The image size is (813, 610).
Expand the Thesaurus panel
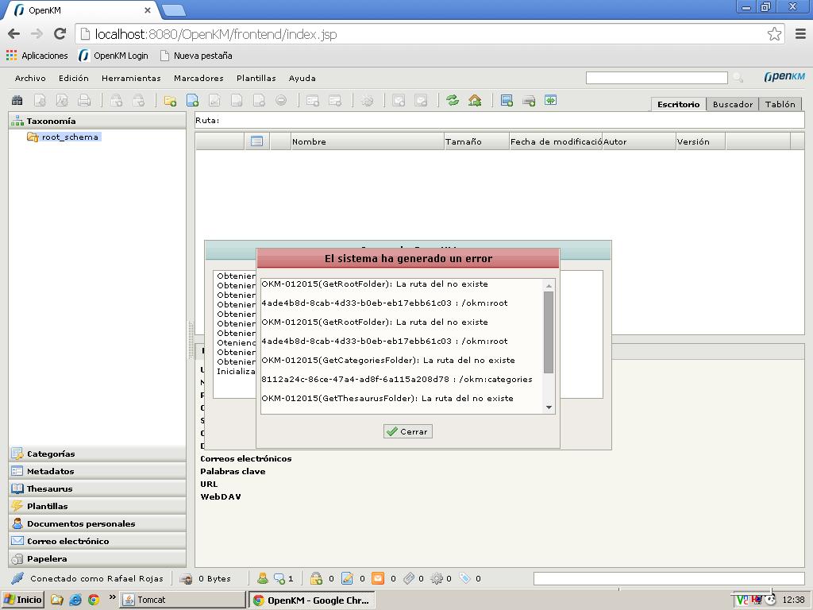coord(49,488)
